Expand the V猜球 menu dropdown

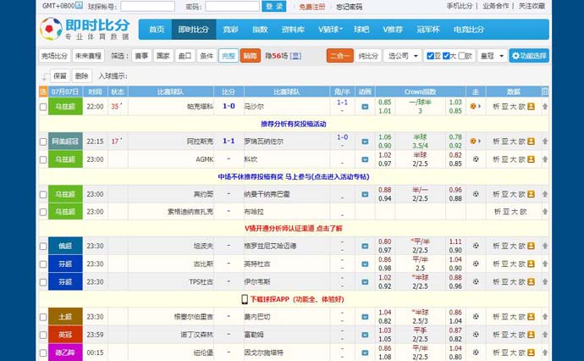(330, 30)
